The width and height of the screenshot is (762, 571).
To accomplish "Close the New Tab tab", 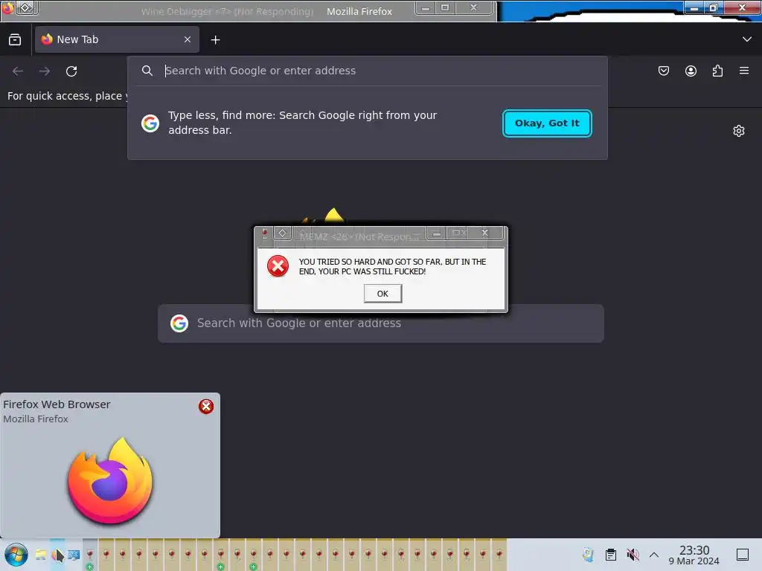I will click(x=188, y=40).
